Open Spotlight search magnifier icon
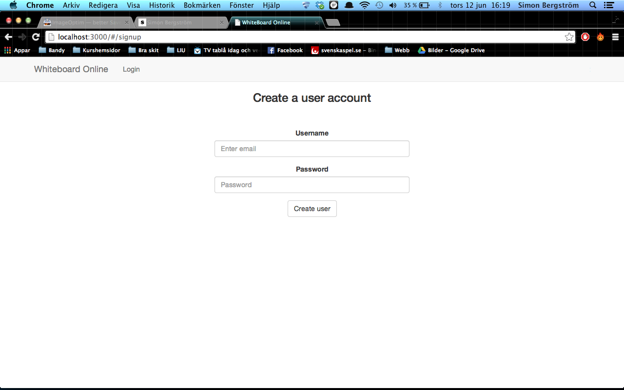624x390 pixels. click(x=593, y=5)
